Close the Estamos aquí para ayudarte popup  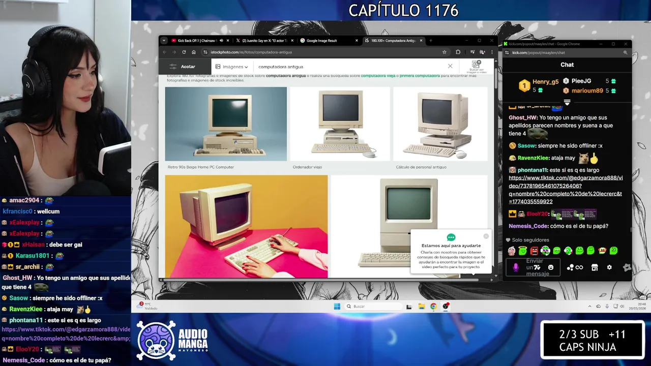pyautogui.click(x=486, y=236)
